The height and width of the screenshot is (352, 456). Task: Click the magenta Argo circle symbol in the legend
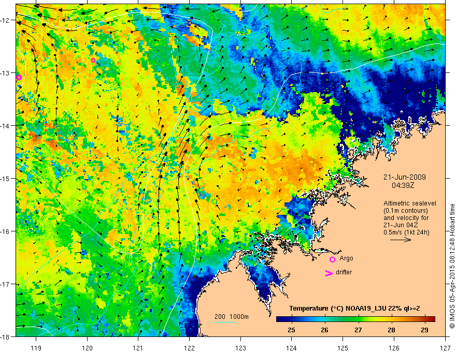click(332, 259)
